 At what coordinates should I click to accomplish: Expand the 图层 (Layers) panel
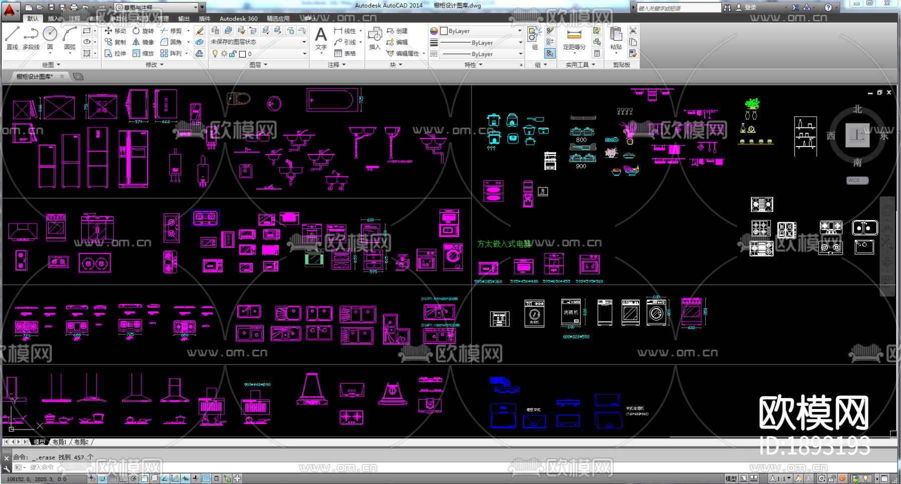[258, 65]
